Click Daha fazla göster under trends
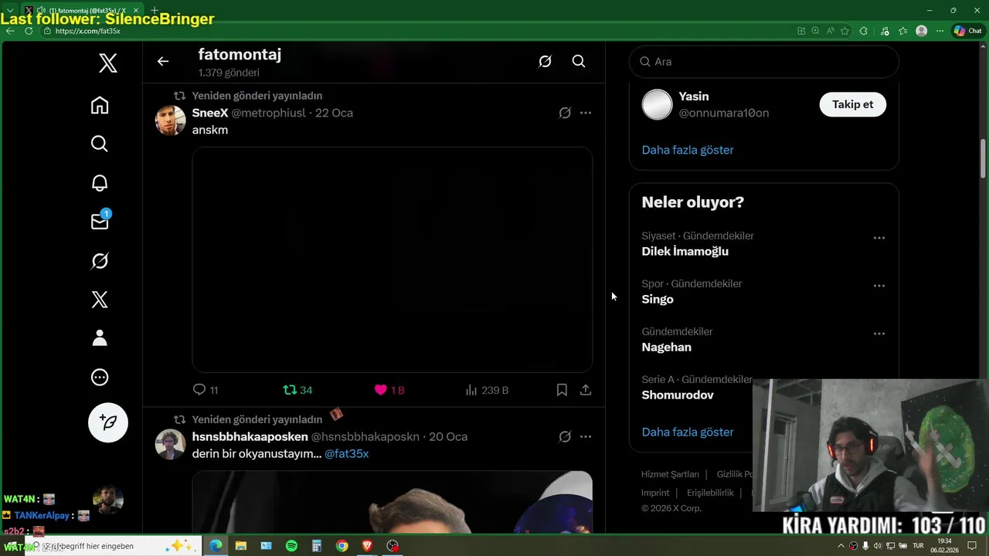Image resolution: width=989 pixels, height=556 pixels. pyautogui.click(x=688, y=432)
